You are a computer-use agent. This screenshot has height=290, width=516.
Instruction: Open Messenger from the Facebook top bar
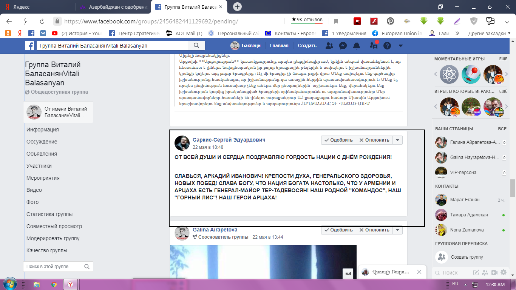(343, 46)
